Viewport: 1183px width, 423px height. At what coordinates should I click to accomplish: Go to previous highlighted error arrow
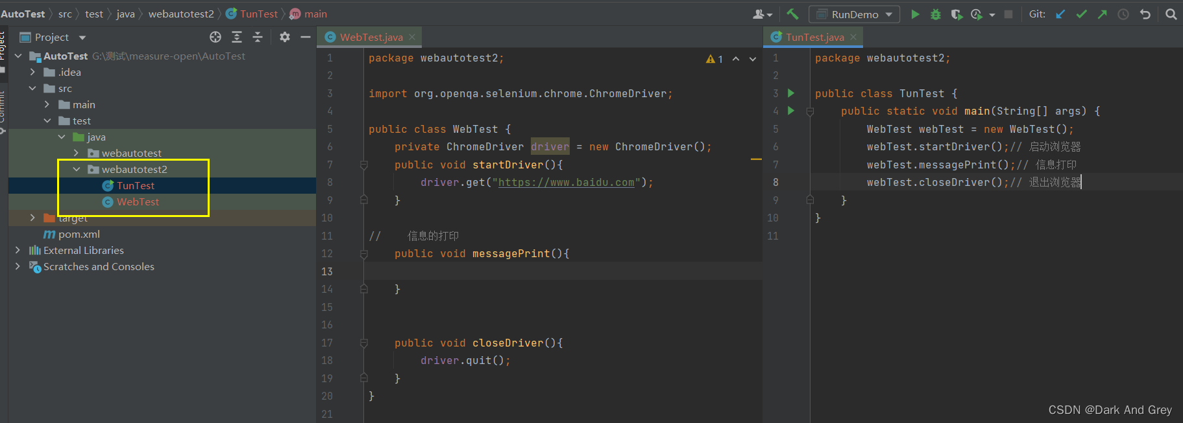click(x=736, y=59)
